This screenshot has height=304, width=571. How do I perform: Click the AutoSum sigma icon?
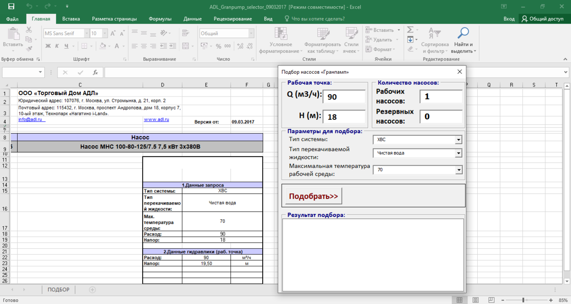(411, 30)
